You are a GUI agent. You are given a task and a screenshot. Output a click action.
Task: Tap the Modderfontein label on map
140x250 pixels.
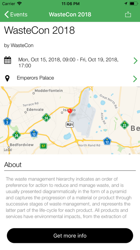(x=49, y=91)
